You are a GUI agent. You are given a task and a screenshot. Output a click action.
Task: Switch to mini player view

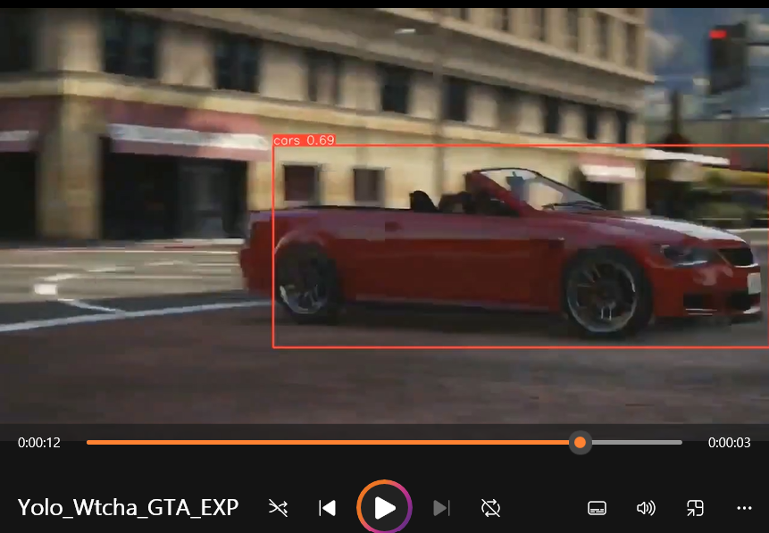(x=695, y=508)
